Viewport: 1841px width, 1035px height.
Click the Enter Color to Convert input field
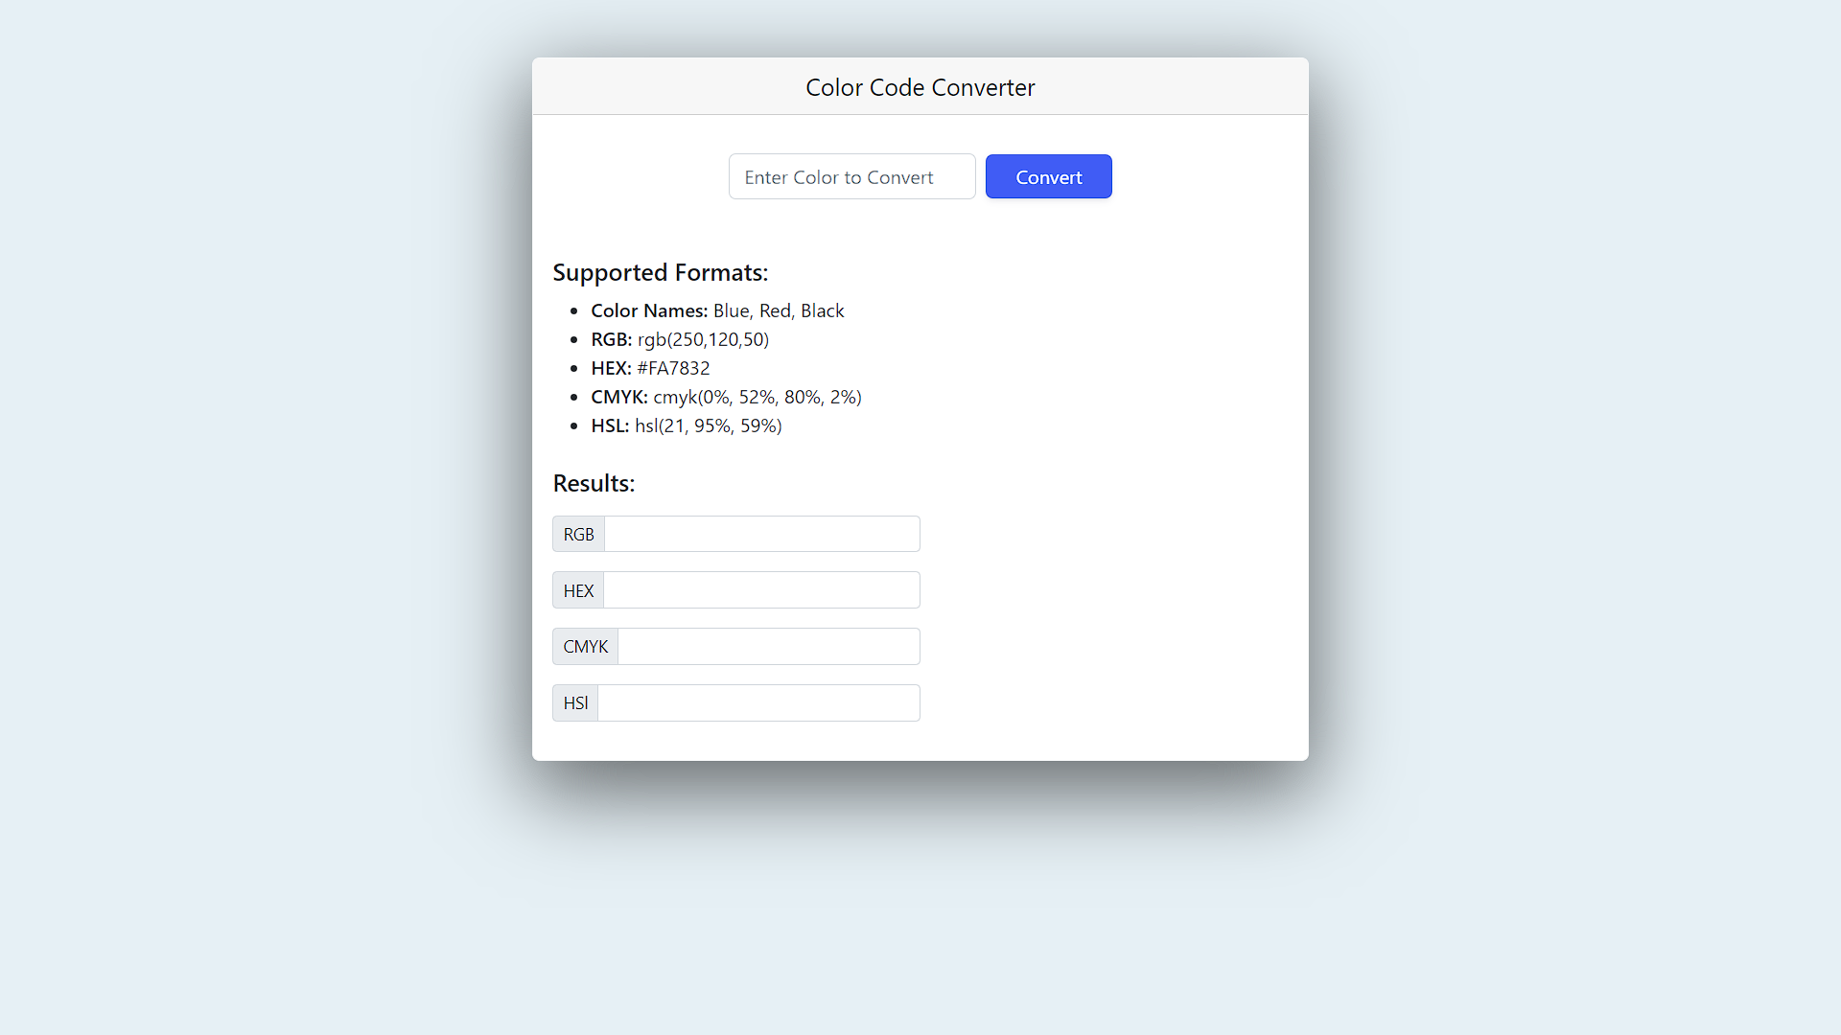tap(851, 176)
